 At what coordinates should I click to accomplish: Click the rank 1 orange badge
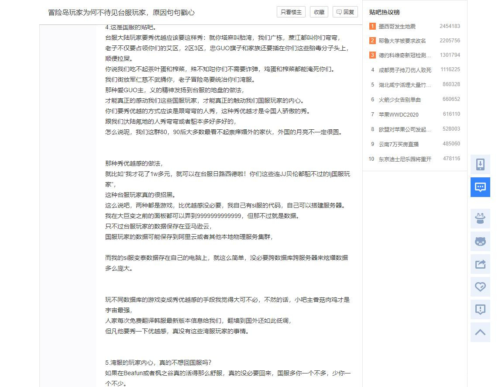point(372,26)
